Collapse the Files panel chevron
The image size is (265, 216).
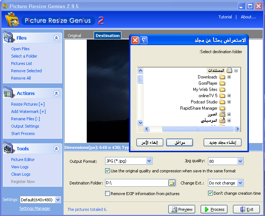coord(57,38)
